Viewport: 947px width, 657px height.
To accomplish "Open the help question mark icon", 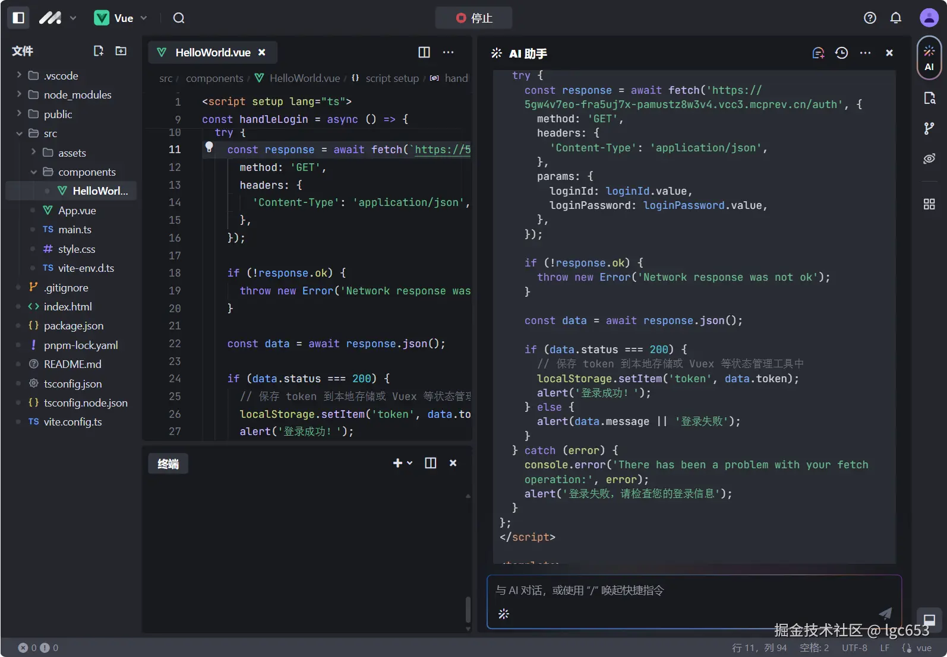I will click(x=870, y=18).
